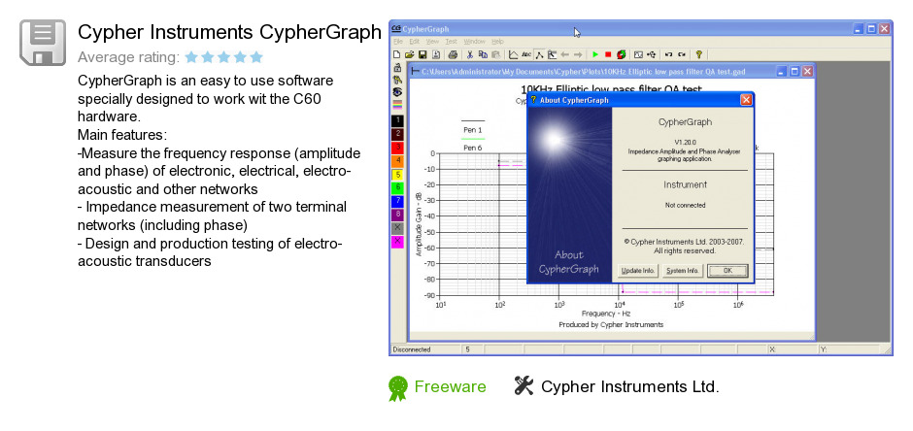Click the Save floppy disk toolbar icon

(x=423, y=54)
